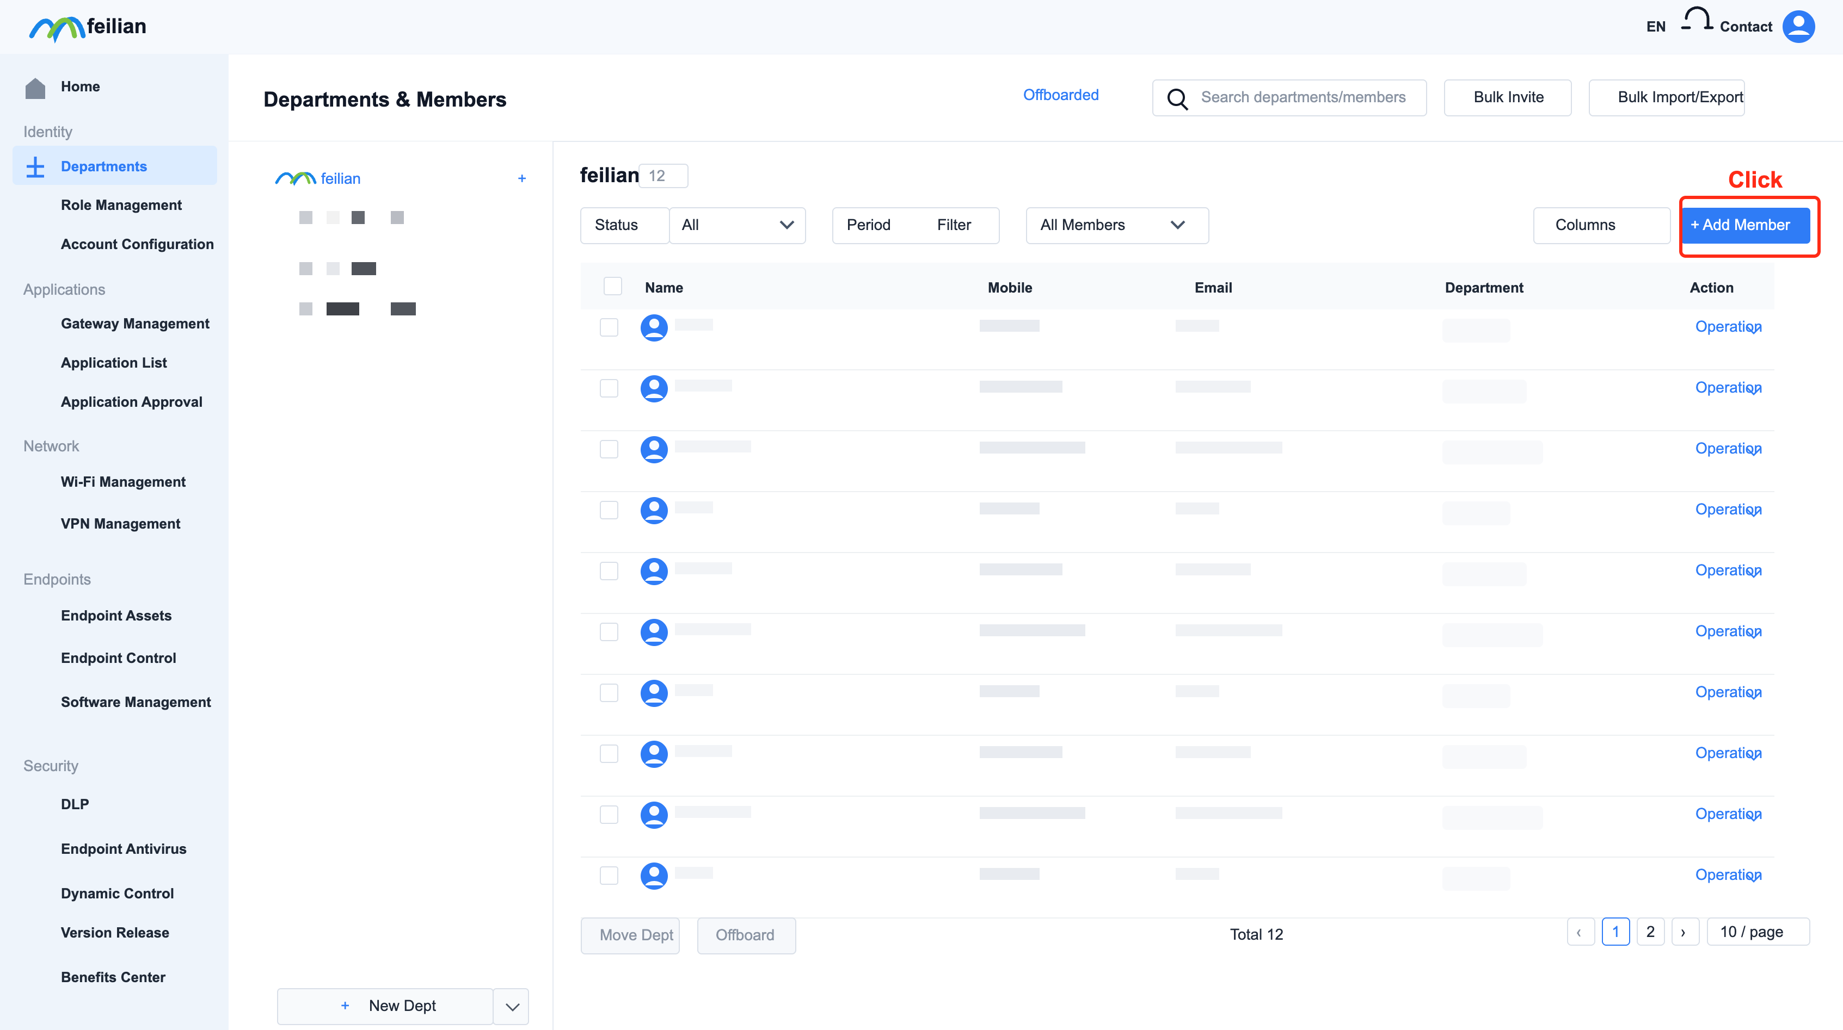Check the fifth member row checkbox
This screenshot has height=1030, width=1843.
pos(609,571)
